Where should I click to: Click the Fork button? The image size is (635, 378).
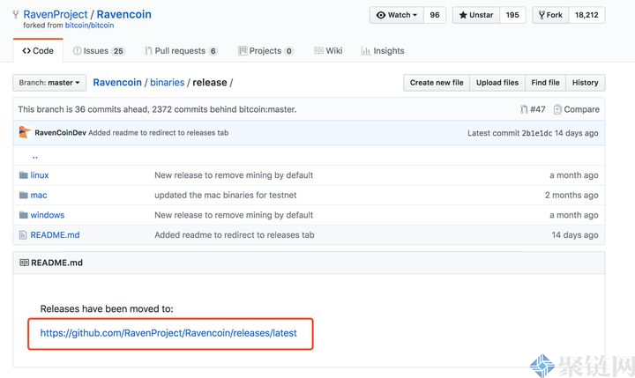550,15
